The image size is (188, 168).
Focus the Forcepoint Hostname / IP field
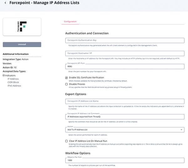click(125, 54)
